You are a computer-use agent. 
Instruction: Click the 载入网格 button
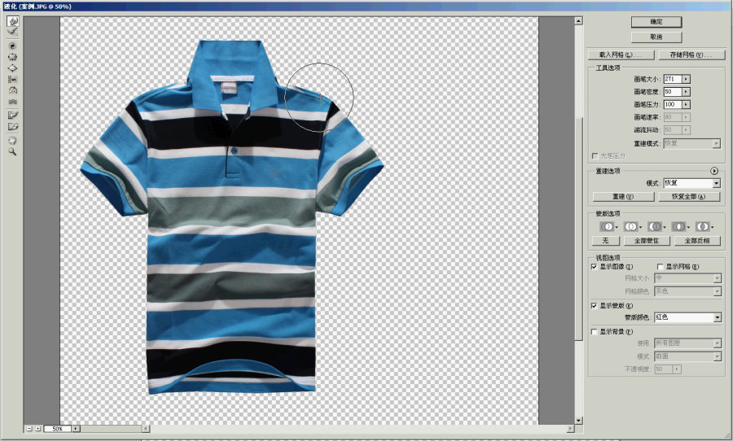pos(621,55)
